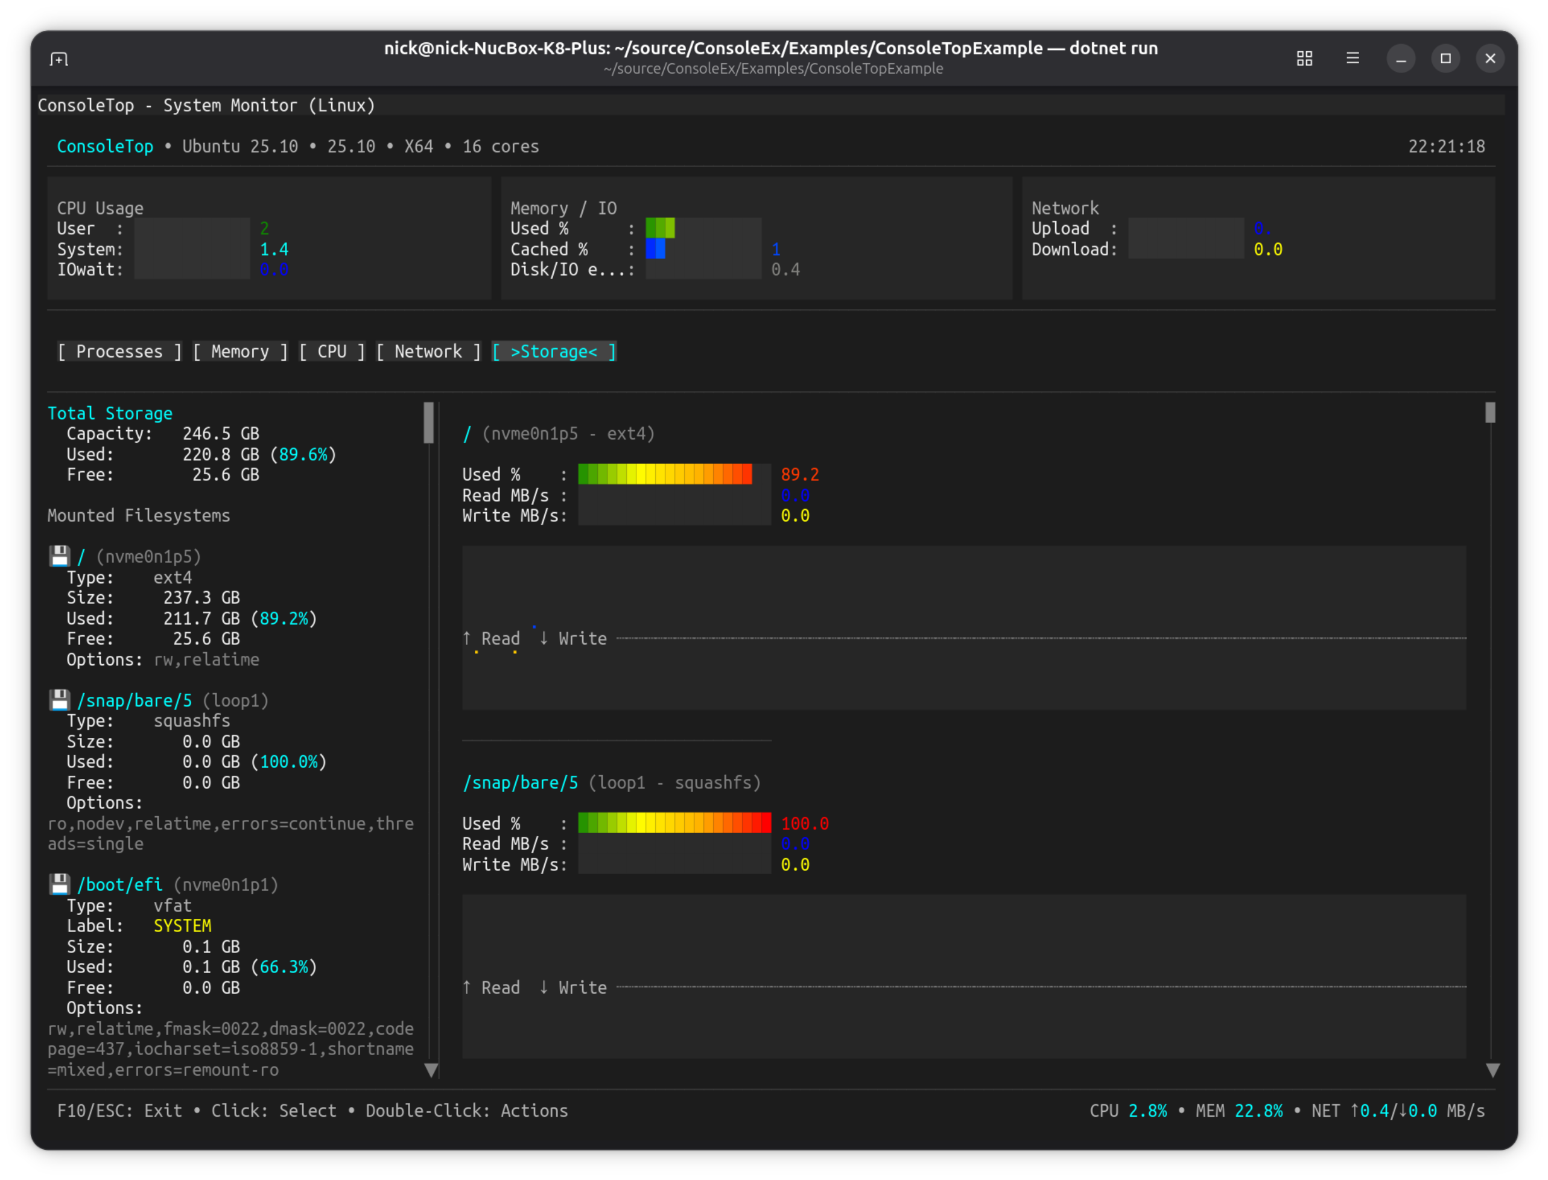Viewport: 1548px width, 1180px height.
Task: Select the /snap/bare/5 filesystem entry
Action: 134,700
